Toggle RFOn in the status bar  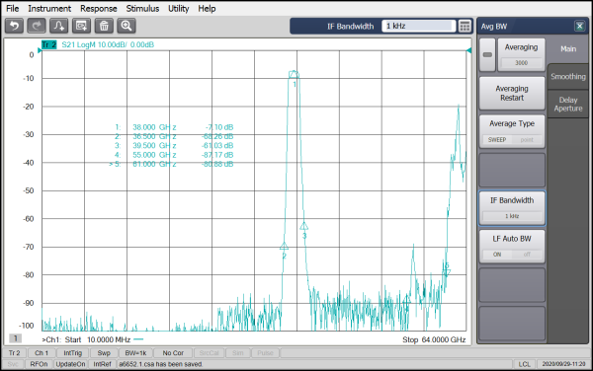(39, 364)
